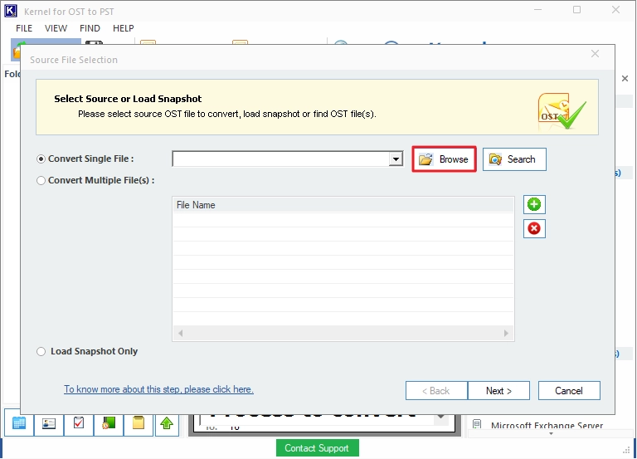Click the file list scroll left arrow
Image resolution: width=637 pixels, height=459 pixels.
(180, 334)
